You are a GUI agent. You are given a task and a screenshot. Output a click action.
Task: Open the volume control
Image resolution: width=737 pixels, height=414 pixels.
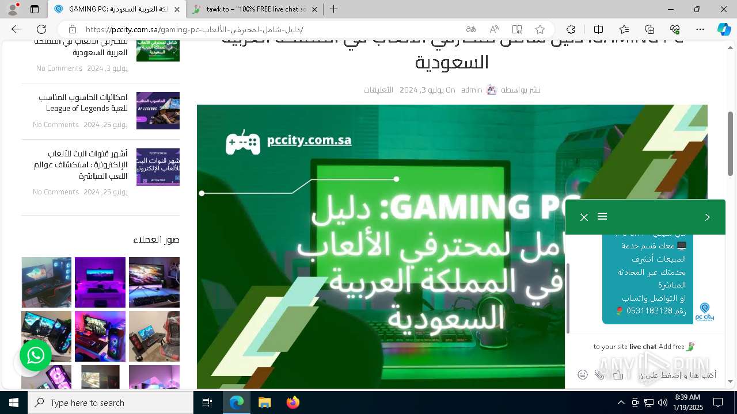663,402
